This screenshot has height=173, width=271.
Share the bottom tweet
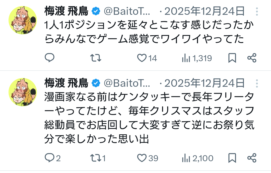point(252,158)
